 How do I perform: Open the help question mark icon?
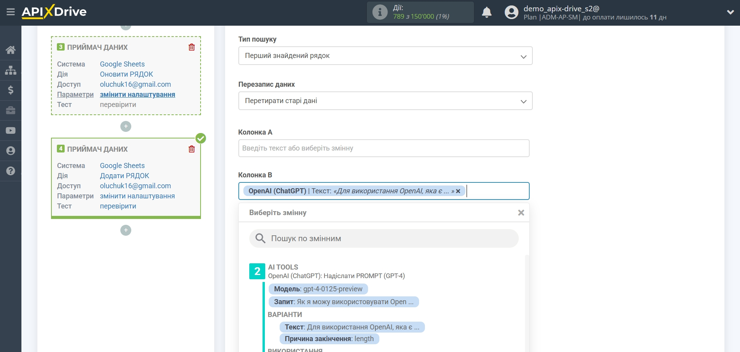[11, 171]
